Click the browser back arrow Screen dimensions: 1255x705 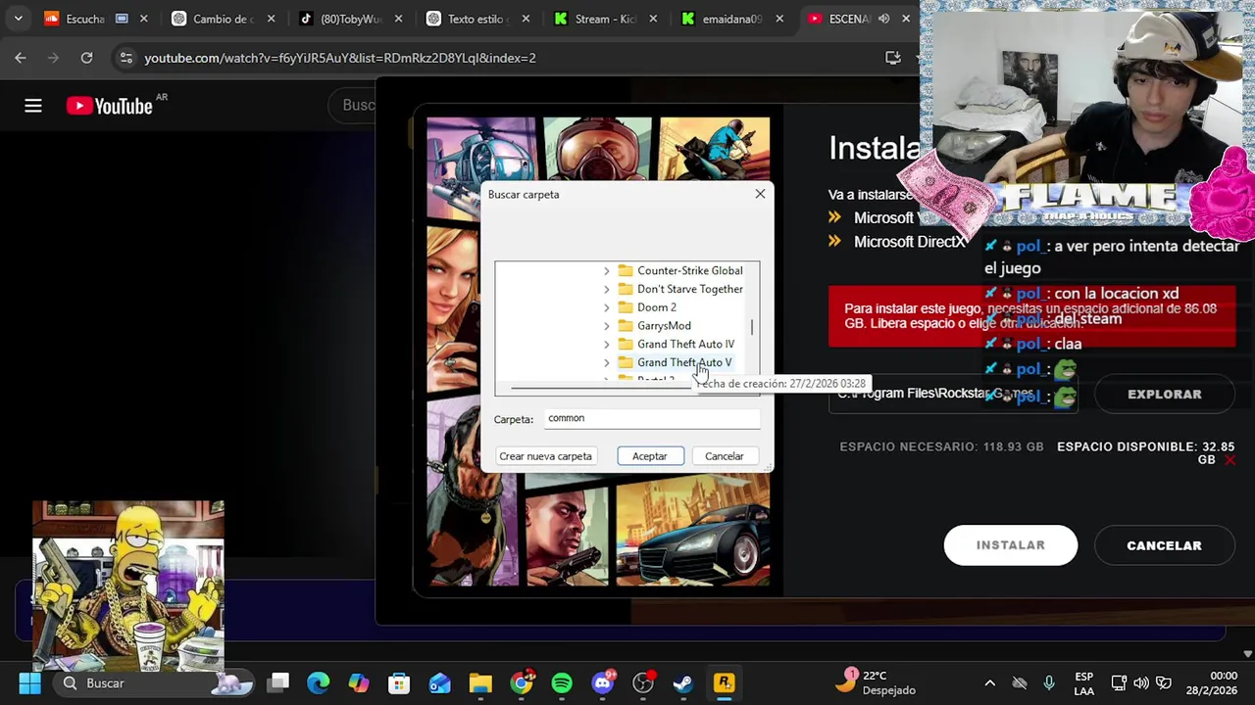(x=21, y=58)
